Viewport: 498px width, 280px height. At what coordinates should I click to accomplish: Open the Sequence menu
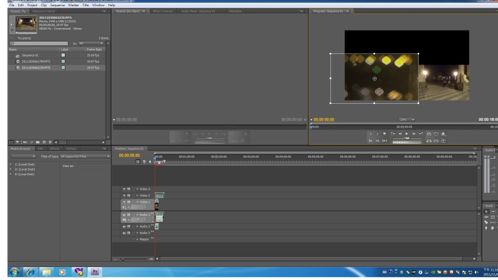(x=57, y=5)
